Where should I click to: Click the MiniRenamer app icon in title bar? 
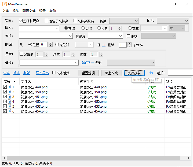[5, 4]
